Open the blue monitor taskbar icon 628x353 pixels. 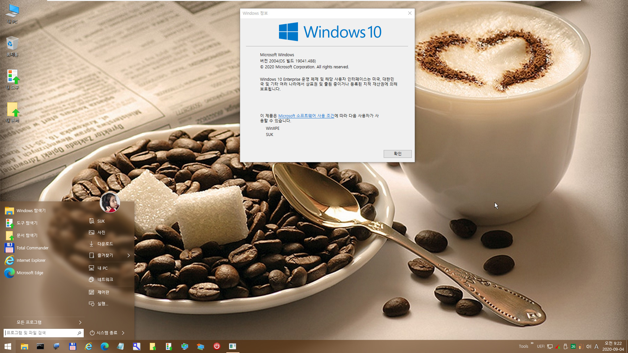click(56, 346)
